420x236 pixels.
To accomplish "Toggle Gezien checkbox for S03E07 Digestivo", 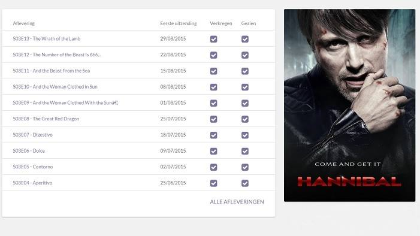I will 245,135.
